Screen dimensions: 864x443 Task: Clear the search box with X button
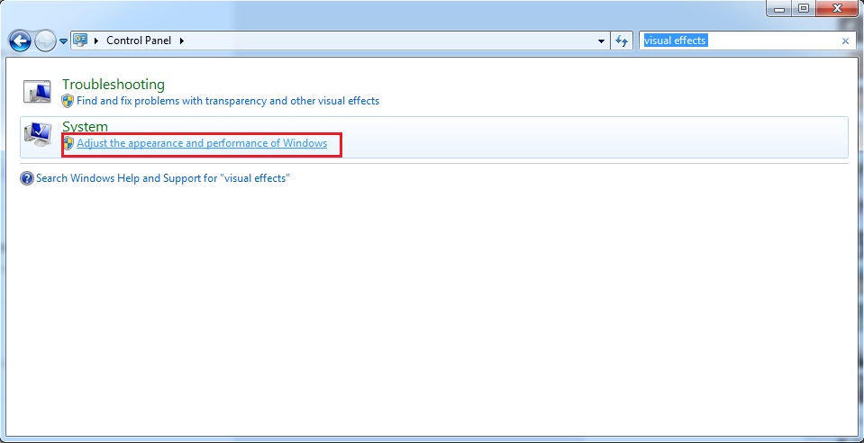tap(845, 41)
